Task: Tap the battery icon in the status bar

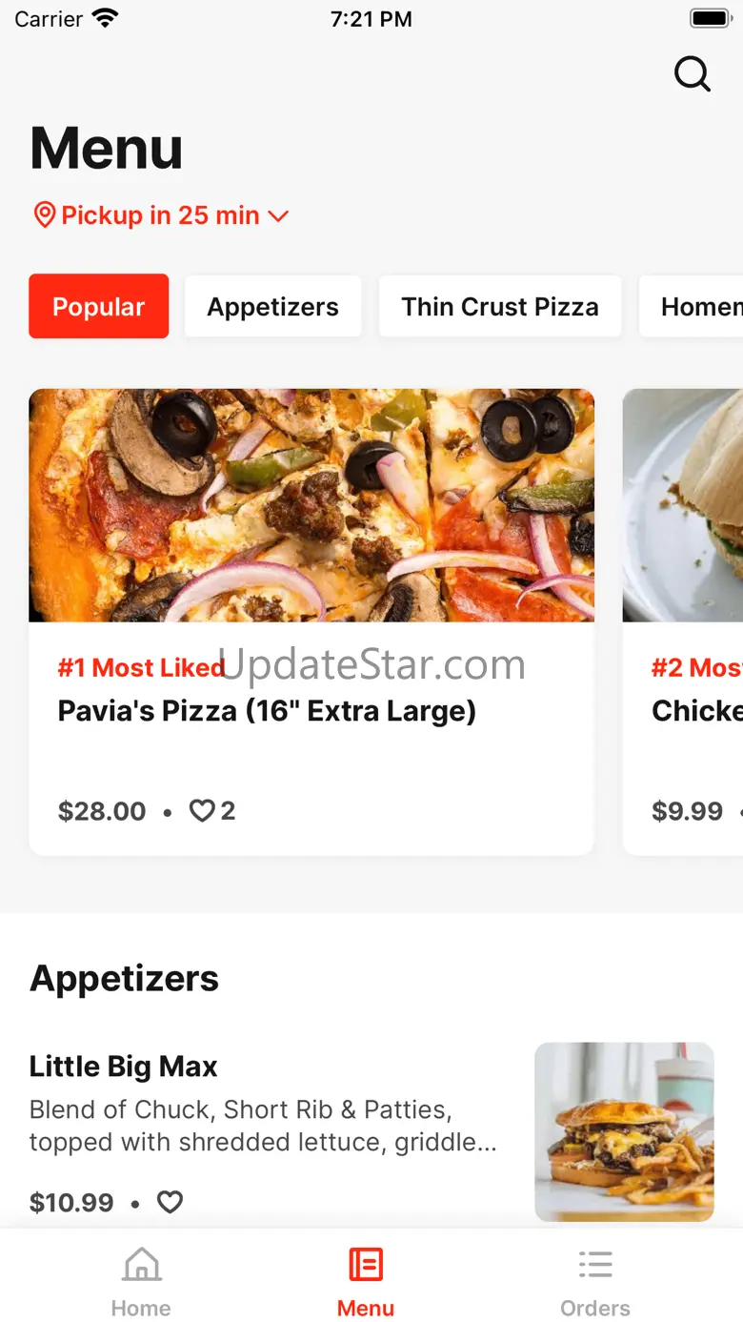Action: (x=709, y=18)
